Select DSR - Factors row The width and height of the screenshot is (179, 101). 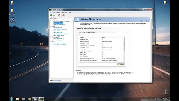tap(101, 55)
